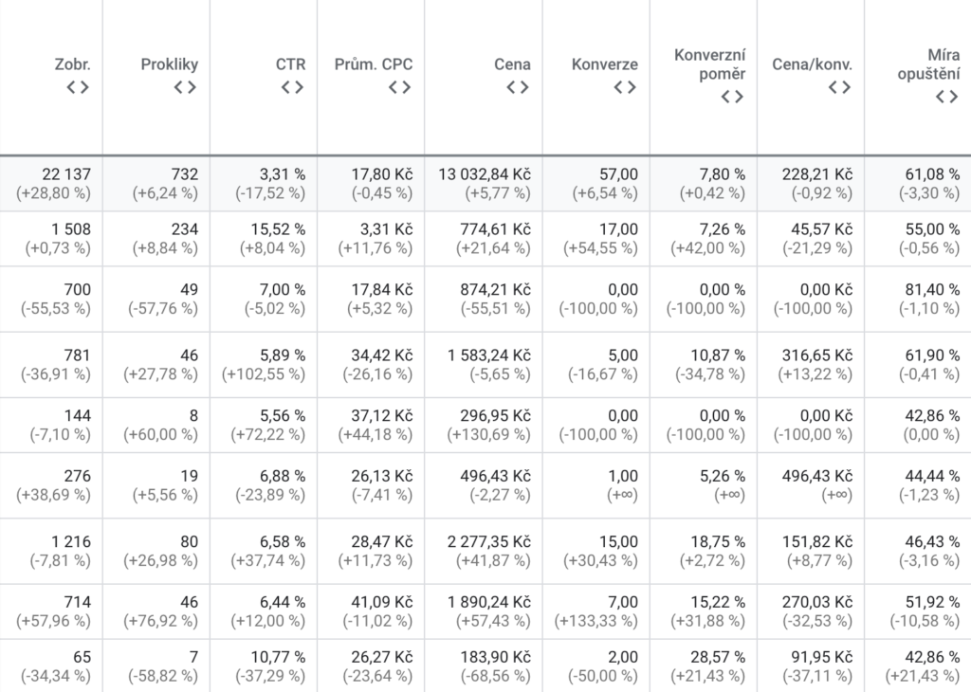Click the impressions cell 144
The width and height of the screenshot is (971, 692).
(78, 415)
